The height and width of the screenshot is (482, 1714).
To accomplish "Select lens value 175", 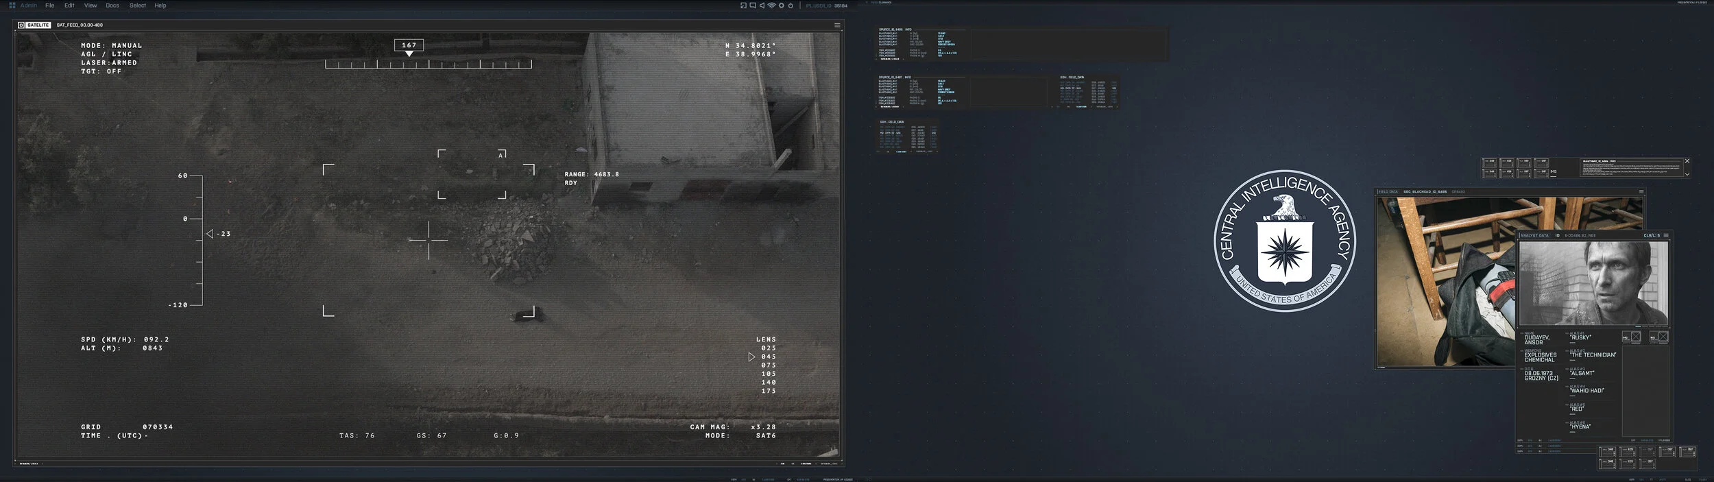I will (769, 391).
